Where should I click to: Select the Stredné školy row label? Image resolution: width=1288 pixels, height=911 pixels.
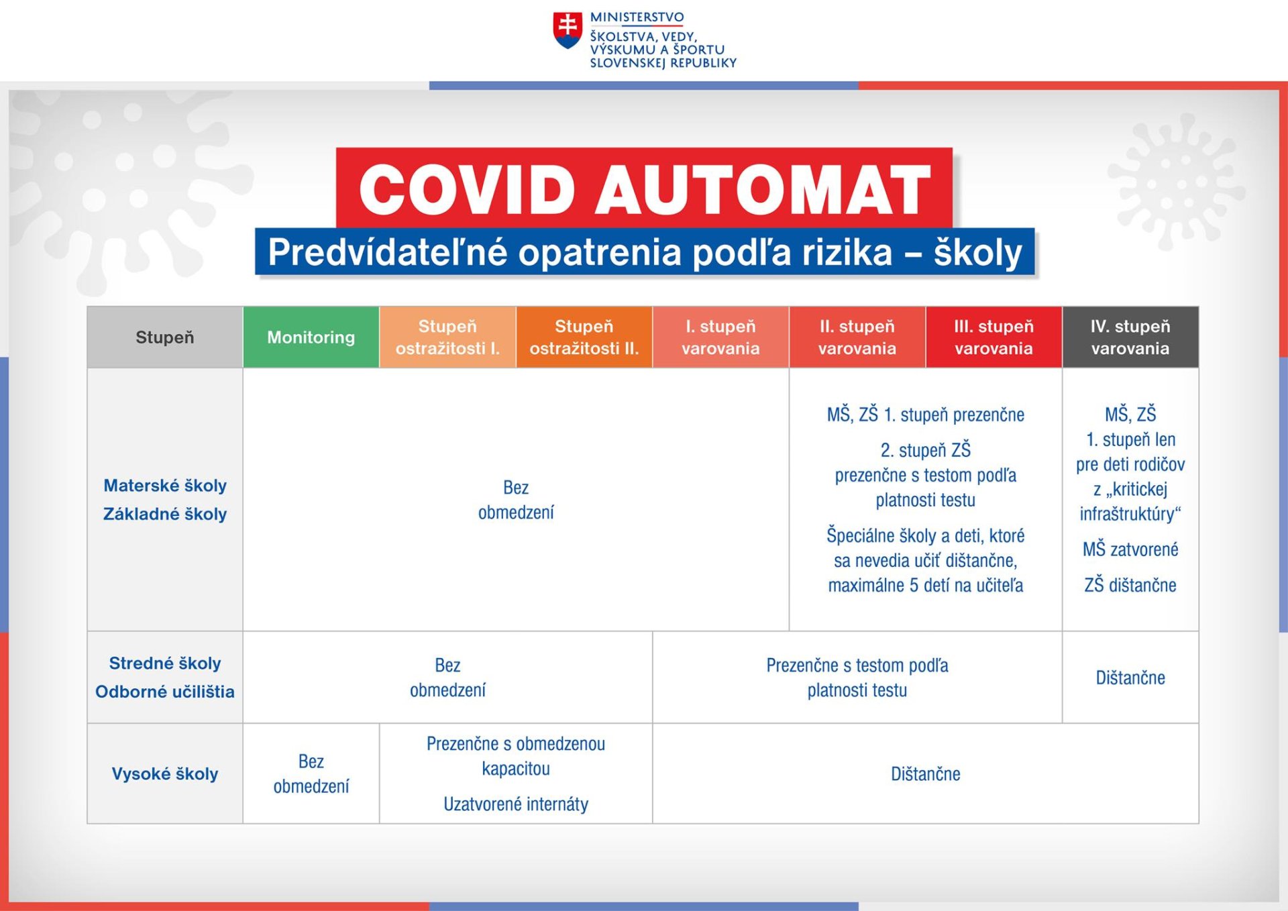(x=164, y=663)
